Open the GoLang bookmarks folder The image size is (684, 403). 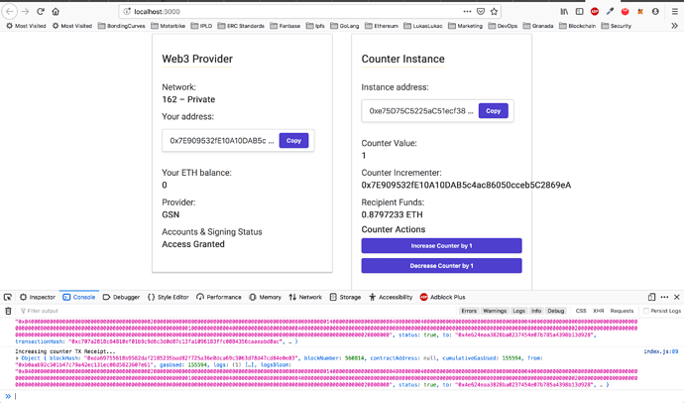click(345, 26)
